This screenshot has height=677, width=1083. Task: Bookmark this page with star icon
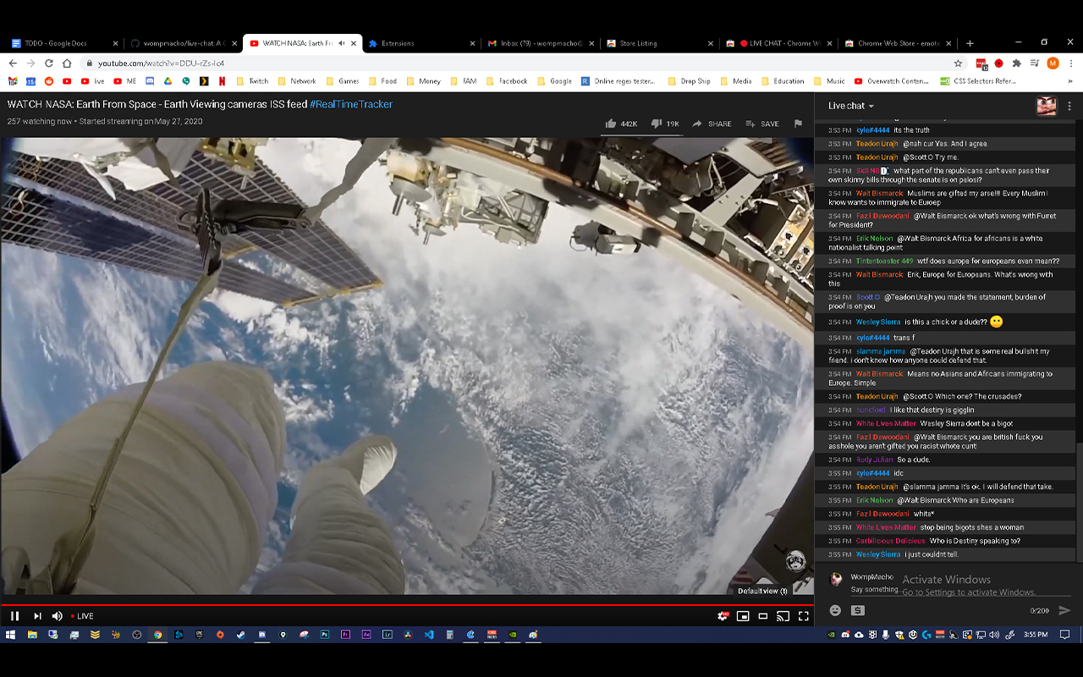point(958,63)
